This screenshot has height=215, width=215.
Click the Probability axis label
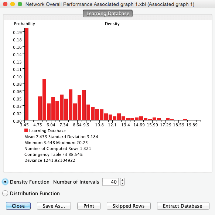coord(24,24)
